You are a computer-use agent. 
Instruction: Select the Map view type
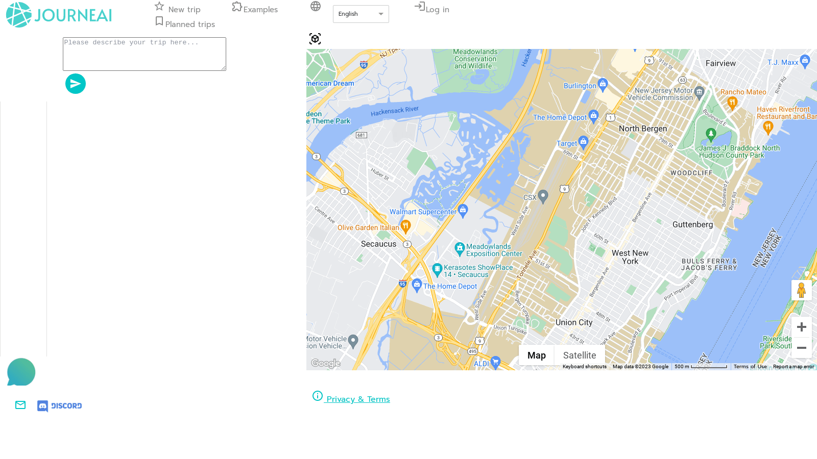pyautogui.click(x=537, y=355)
